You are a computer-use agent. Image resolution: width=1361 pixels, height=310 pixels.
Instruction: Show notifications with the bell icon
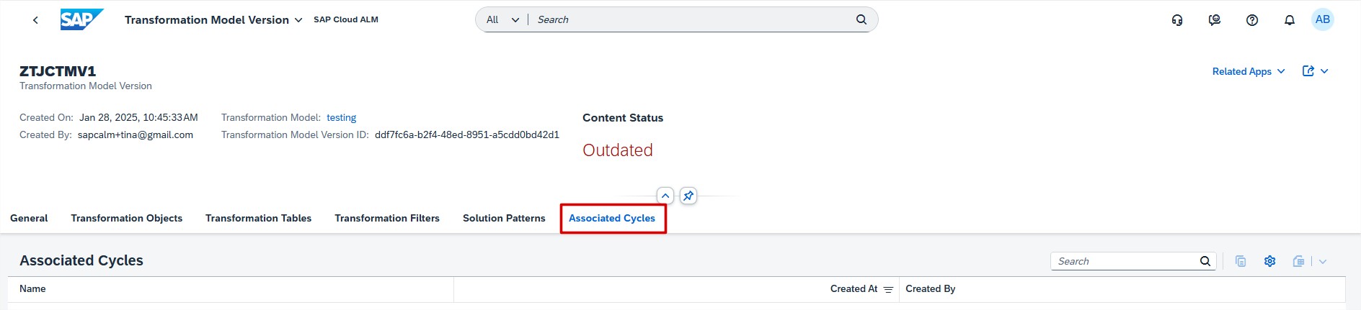pyautogui.click(x=1290, y=20)
